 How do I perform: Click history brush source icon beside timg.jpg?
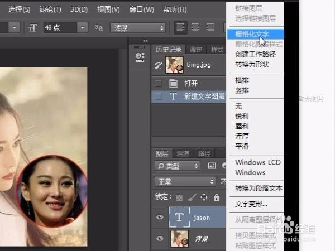[159, 65]
